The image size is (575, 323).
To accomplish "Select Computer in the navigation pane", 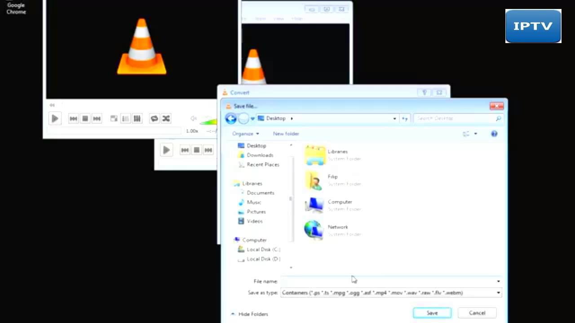I will pos(254,240).
